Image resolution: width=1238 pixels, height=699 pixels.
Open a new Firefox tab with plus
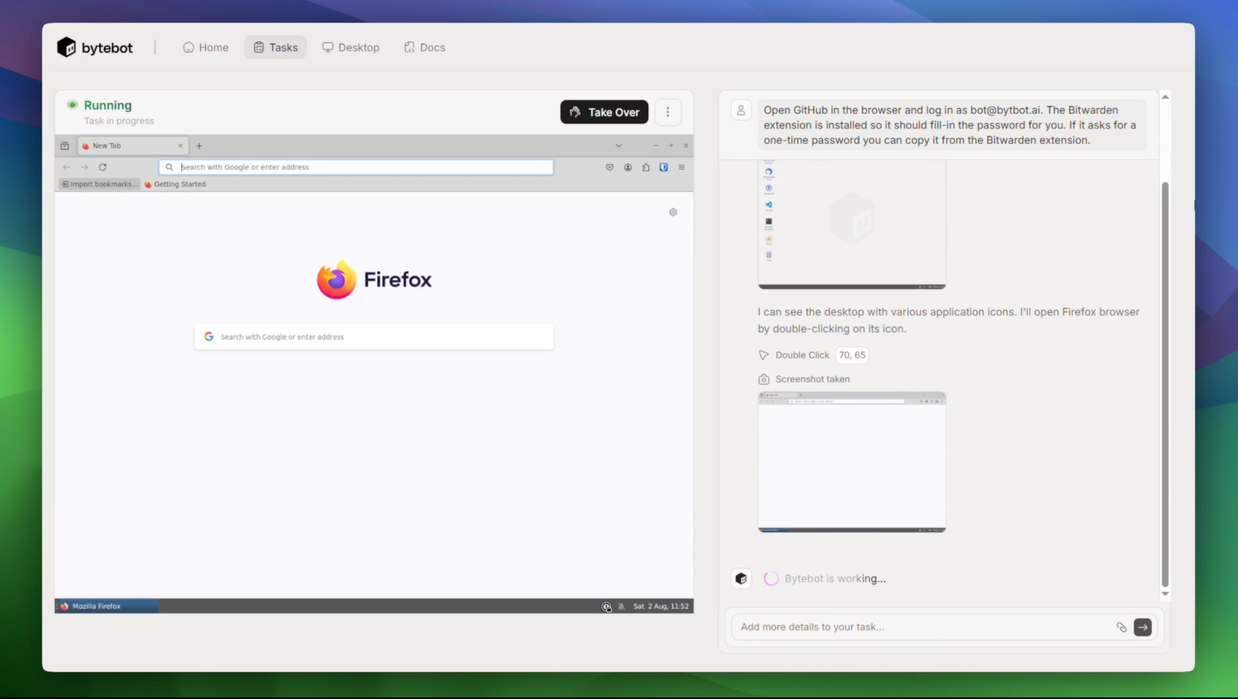tap(199, 146)
